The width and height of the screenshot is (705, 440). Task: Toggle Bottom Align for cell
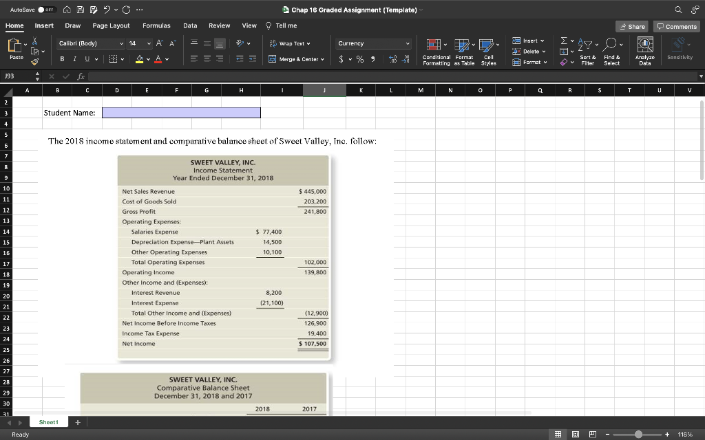pos(220,43)
